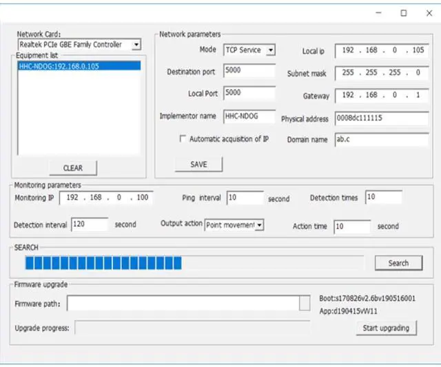Click the Physical address field
The width and height of the screenshot is (441, 367).
coord(382,118)
